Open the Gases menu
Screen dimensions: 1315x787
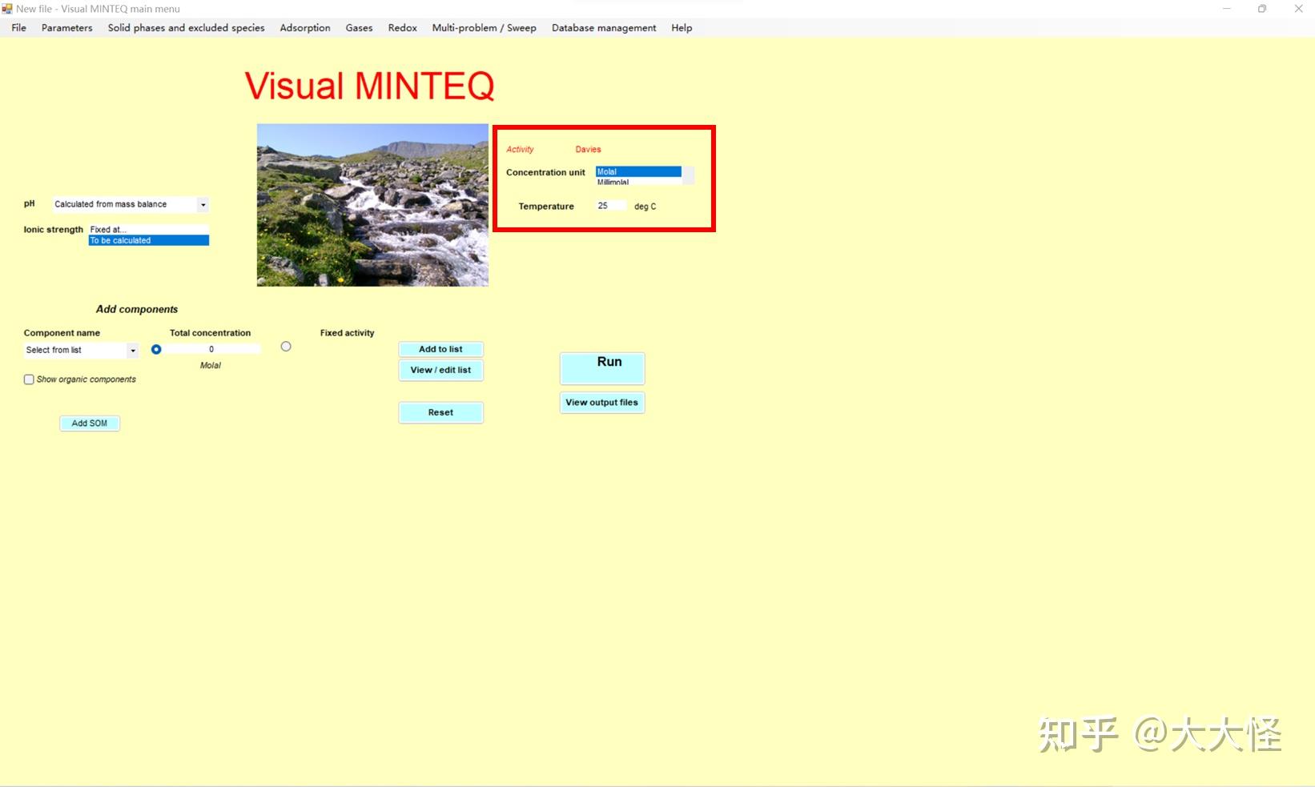pyautogui.click(x=358, y=27)
